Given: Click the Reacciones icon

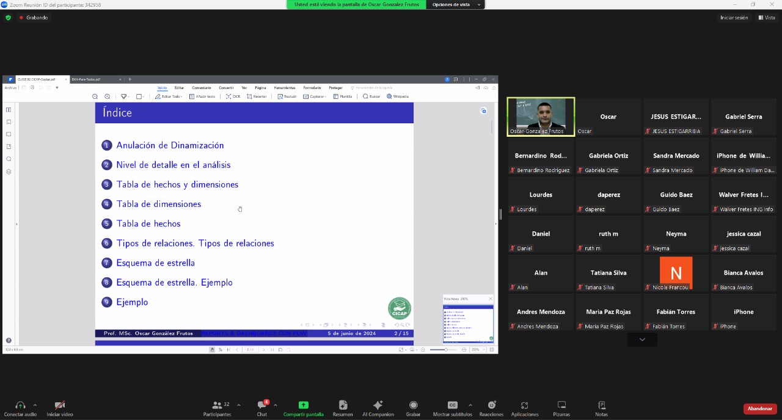Looking at the screenshot, I should [491, 408].
